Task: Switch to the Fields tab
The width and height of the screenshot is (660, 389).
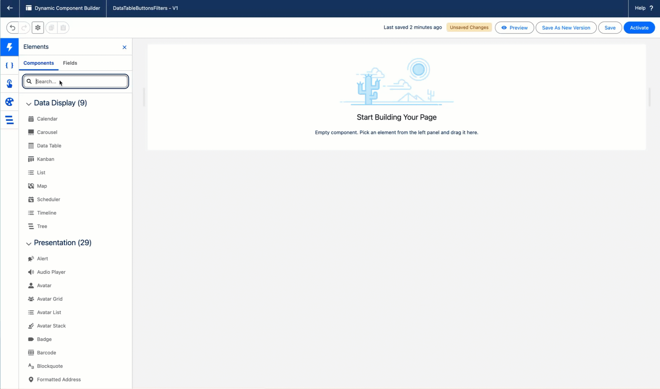Action: click(x=70, y=63)
